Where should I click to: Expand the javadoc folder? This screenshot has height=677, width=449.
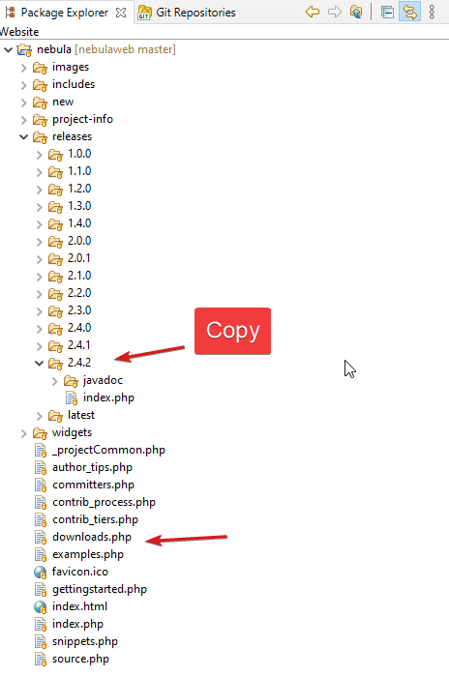[54, 381]
